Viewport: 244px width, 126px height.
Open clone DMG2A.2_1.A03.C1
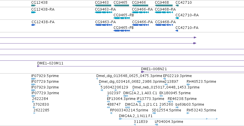click(x=140, y=93)
